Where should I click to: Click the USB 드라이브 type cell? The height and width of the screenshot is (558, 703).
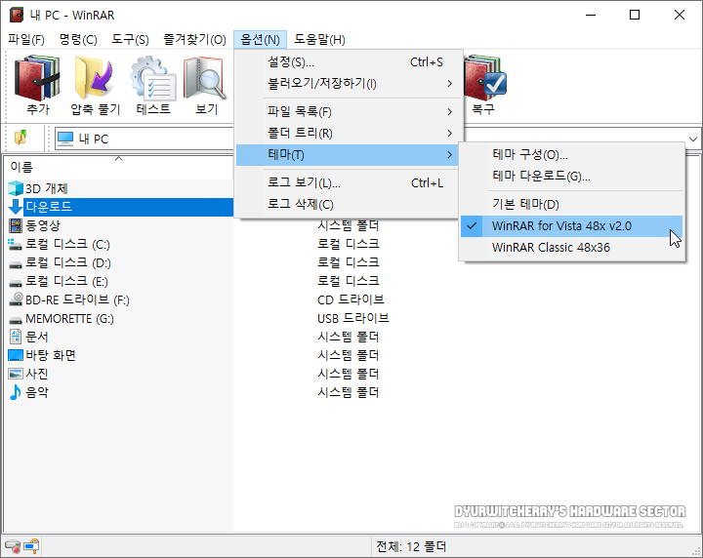tap(353, 318)
